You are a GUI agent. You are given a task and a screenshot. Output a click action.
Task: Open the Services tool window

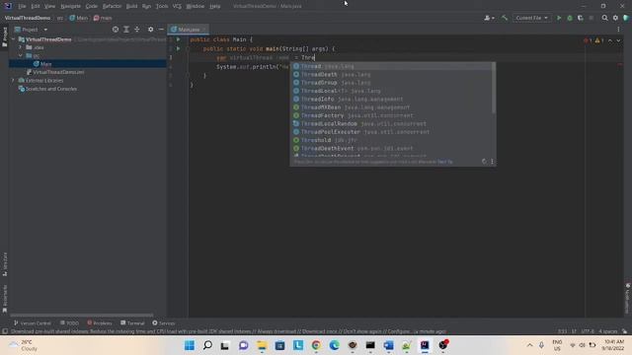point(163,323)
